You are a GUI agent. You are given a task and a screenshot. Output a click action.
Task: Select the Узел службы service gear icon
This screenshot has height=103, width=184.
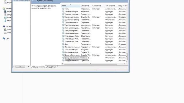pos(63,28)
